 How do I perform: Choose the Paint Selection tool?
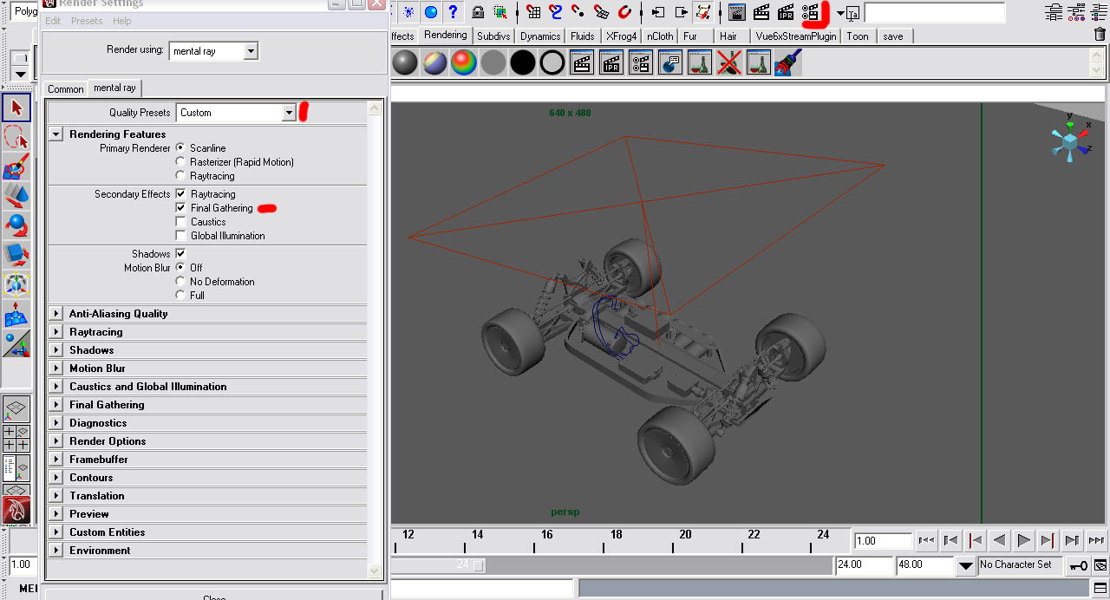pos(16,166)
